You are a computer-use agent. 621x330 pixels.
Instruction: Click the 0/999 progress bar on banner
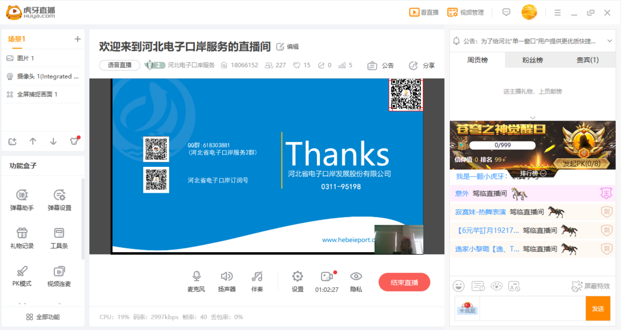(502, 145)
